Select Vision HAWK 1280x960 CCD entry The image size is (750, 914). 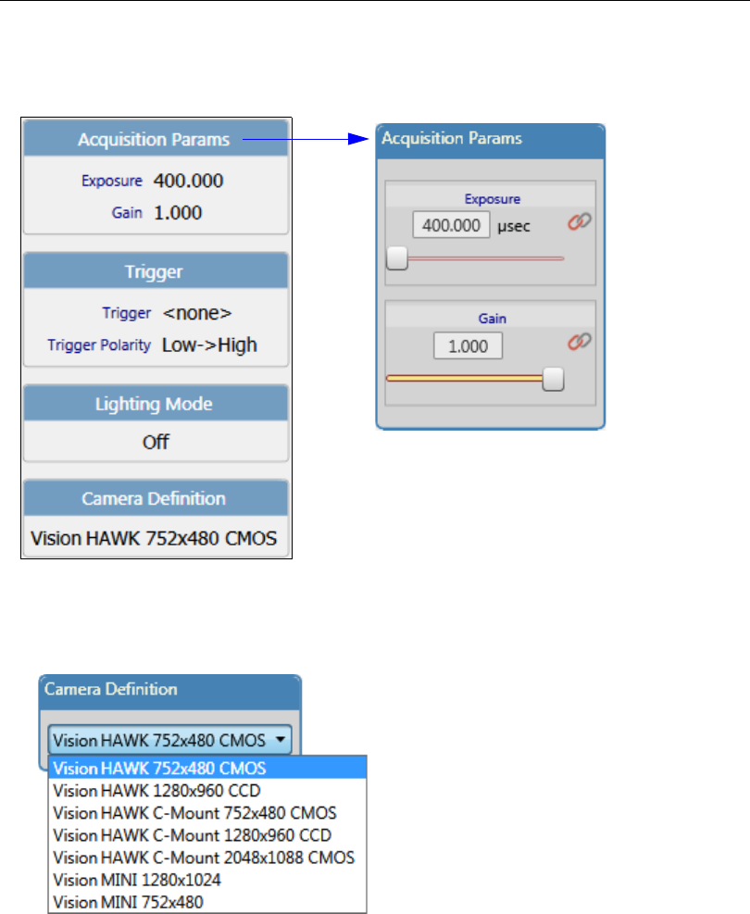[x=207, y=791]
